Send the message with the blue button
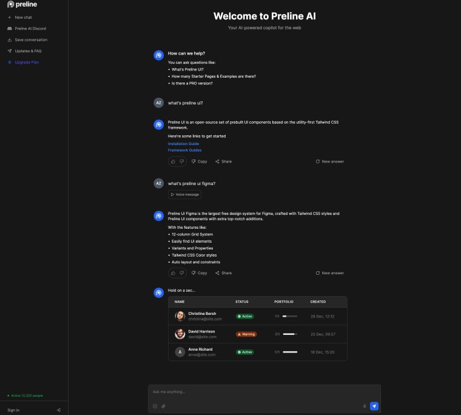The image size is (461, 415). (374, 406)
